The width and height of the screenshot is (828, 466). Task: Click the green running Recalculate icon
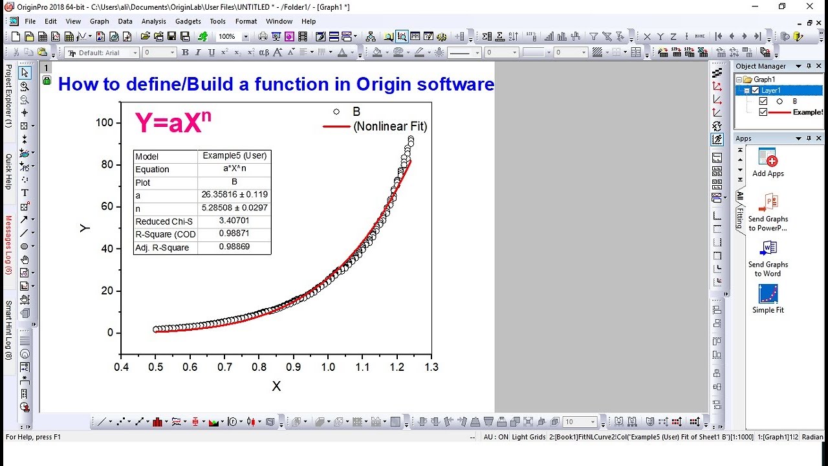[x=203, y=37]
